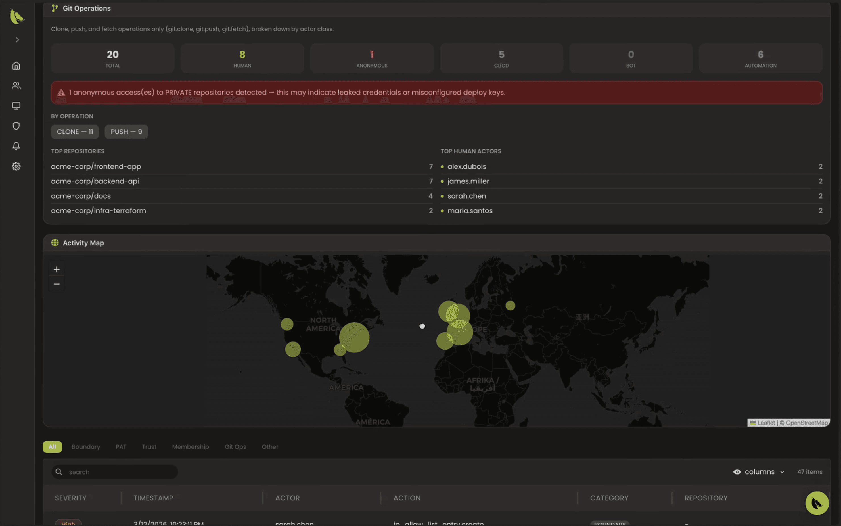841x526 pixels.
Task: Open the bell notifications icon
Action: pos(16,146)
